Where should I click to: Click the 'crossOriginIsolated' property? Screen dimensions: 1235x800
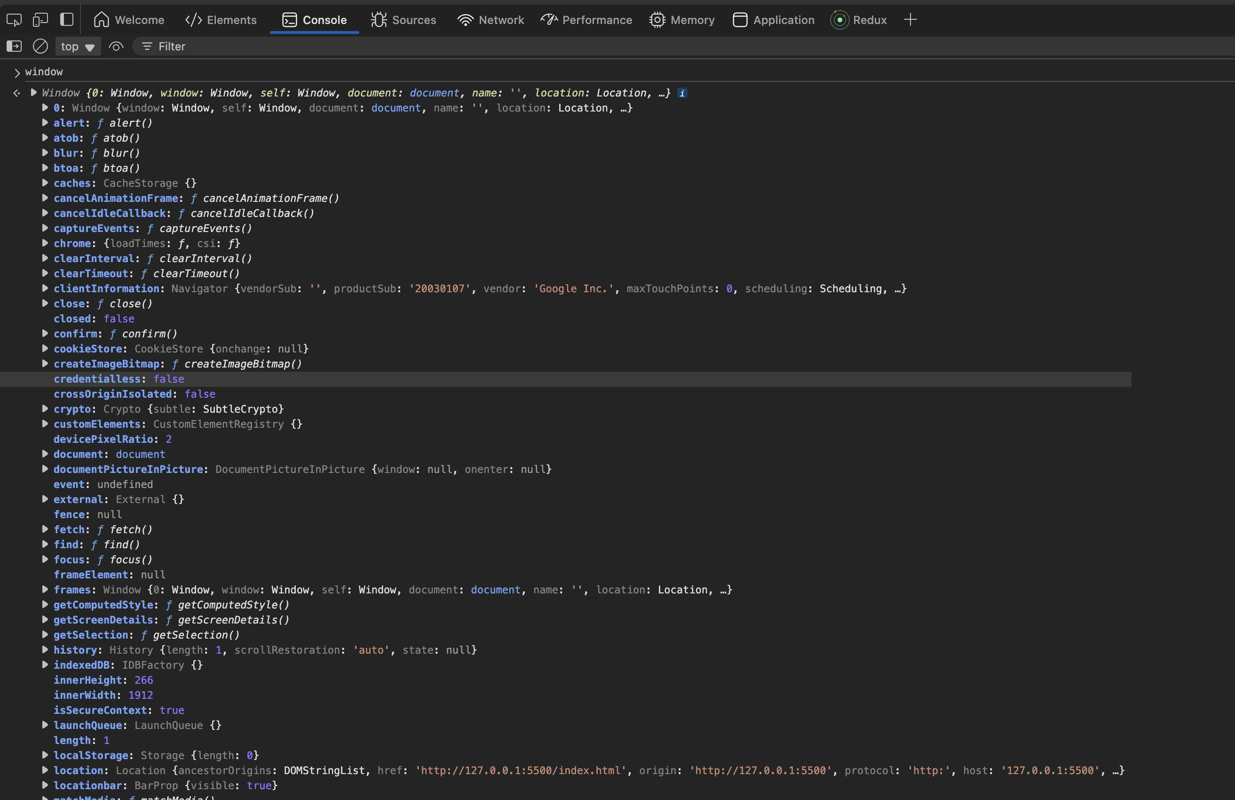point(113,394)
